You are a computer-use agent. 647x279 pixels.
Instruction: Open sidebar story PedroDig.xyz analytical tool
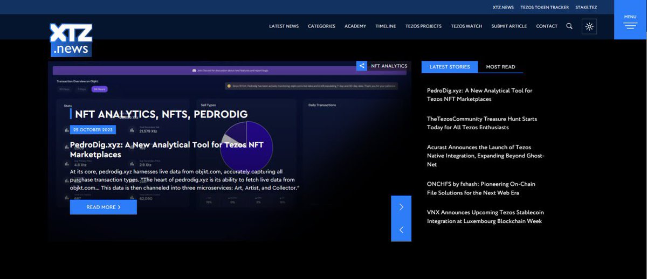[479, 95]
